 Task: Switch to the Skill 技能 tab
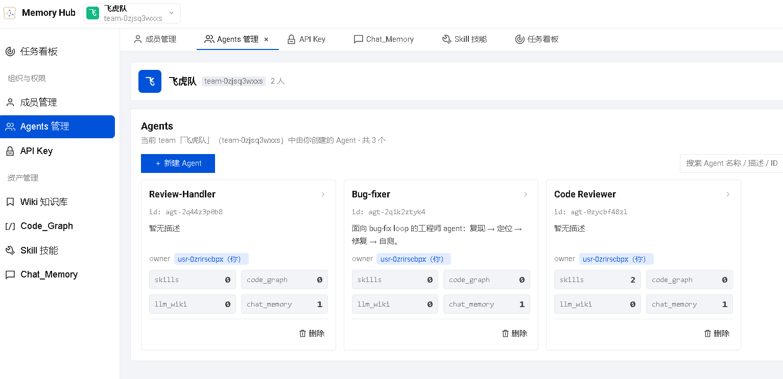point(465,39)
